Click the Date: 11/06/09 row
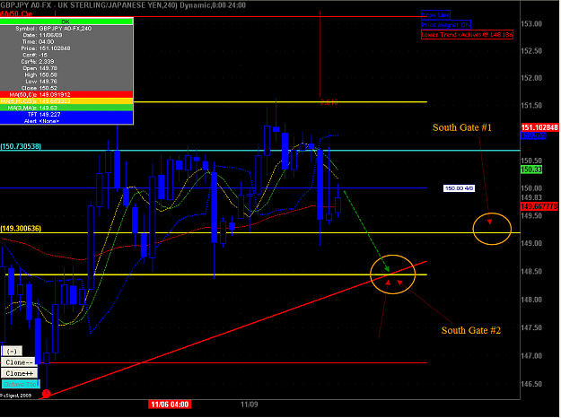The image size is (561, 418). click(x=66, y=35)
